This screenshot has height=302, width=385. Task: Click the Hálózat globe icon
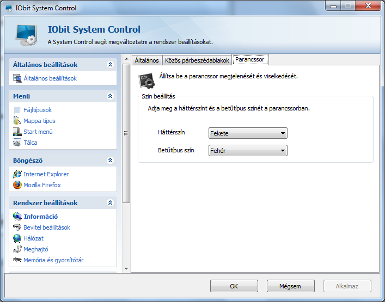[17, 238]
